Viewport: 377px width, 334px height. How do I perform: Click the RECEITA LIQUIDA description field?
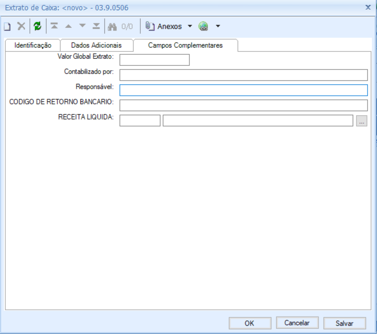258,120
